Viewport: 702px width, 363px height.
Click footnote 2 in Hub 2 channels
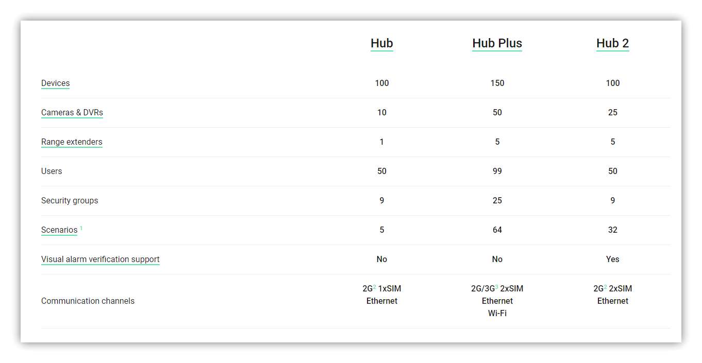606,286
